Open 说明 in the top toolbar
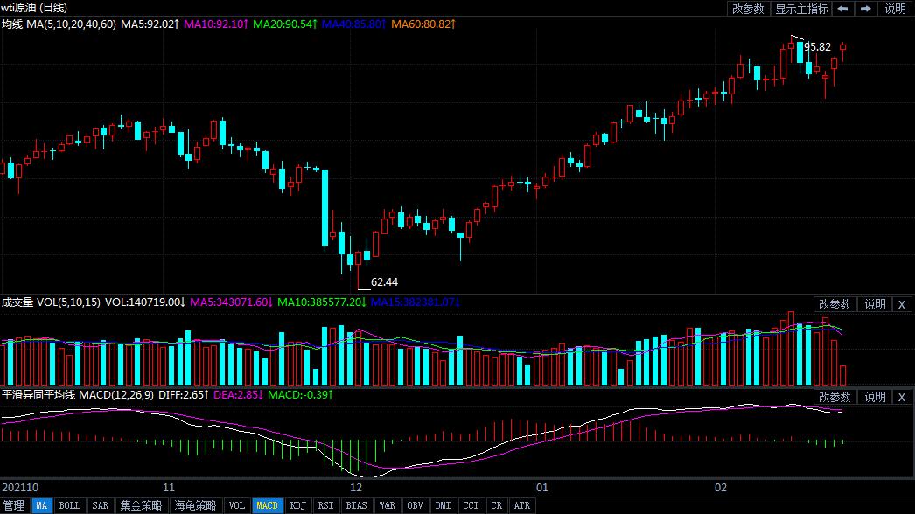Image resolution: width=915 pixels, height=514 pixels. coord(895,9)
